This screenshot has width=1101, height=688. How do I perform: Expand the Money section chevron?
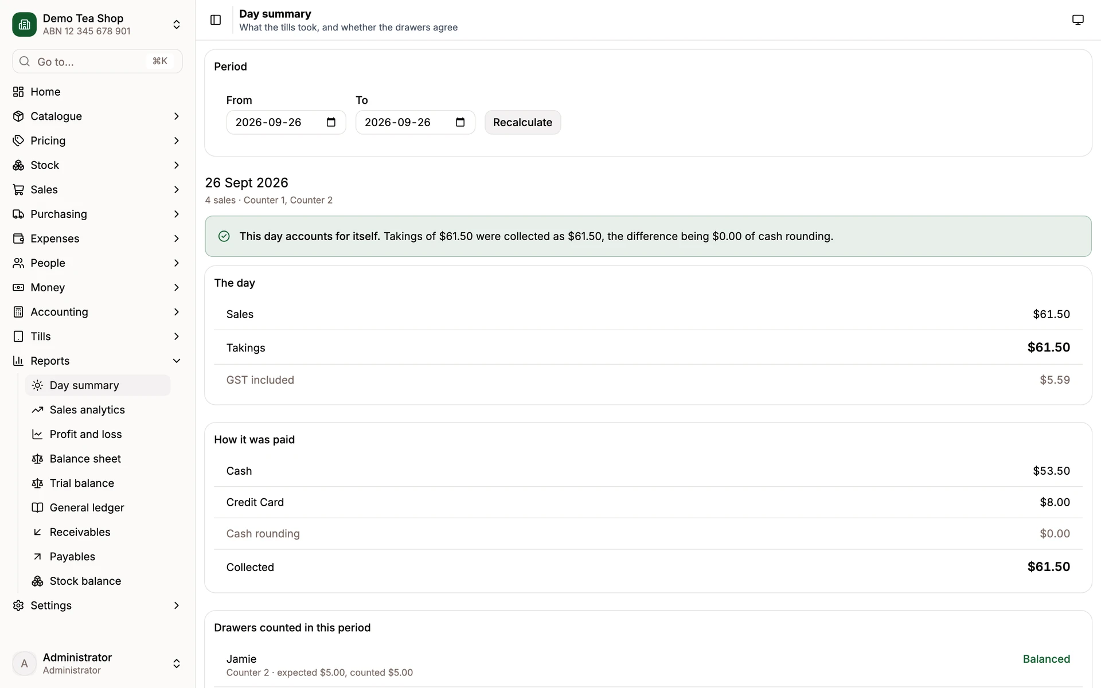(176, 287)
